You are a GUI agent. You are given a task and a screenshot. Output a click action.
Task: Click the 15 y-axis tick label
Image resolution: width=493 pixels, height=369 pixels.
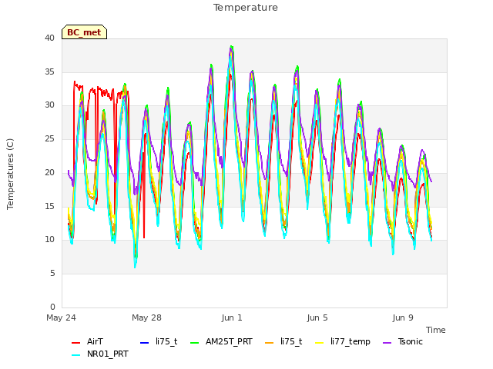pyautogui.click(x=49, y=206)
